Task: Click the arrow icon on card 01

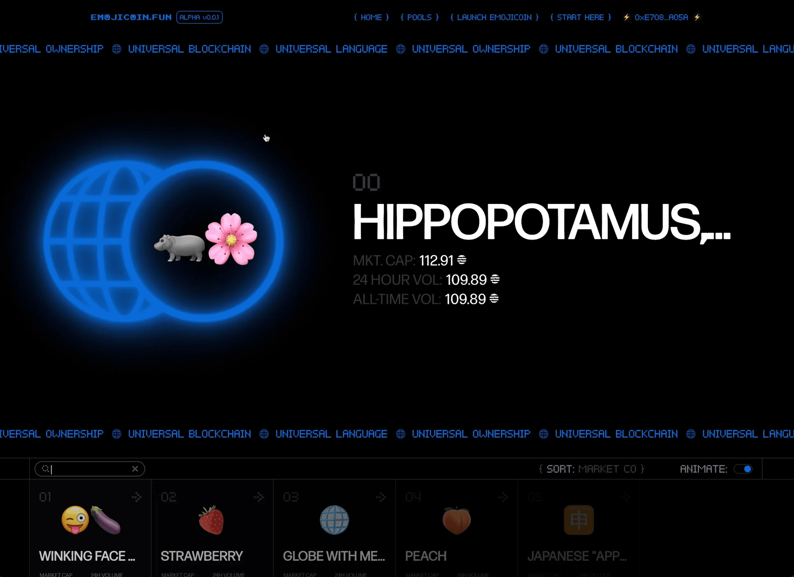Action: pos(137,497)
